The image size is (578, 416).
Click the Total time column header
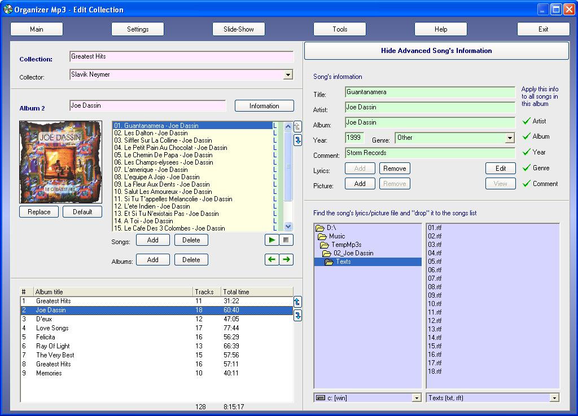click(257, 292)
